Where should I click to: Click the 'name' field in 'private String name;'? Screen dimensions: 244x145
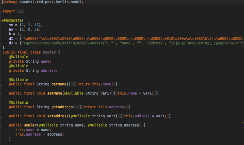(45, 61)
